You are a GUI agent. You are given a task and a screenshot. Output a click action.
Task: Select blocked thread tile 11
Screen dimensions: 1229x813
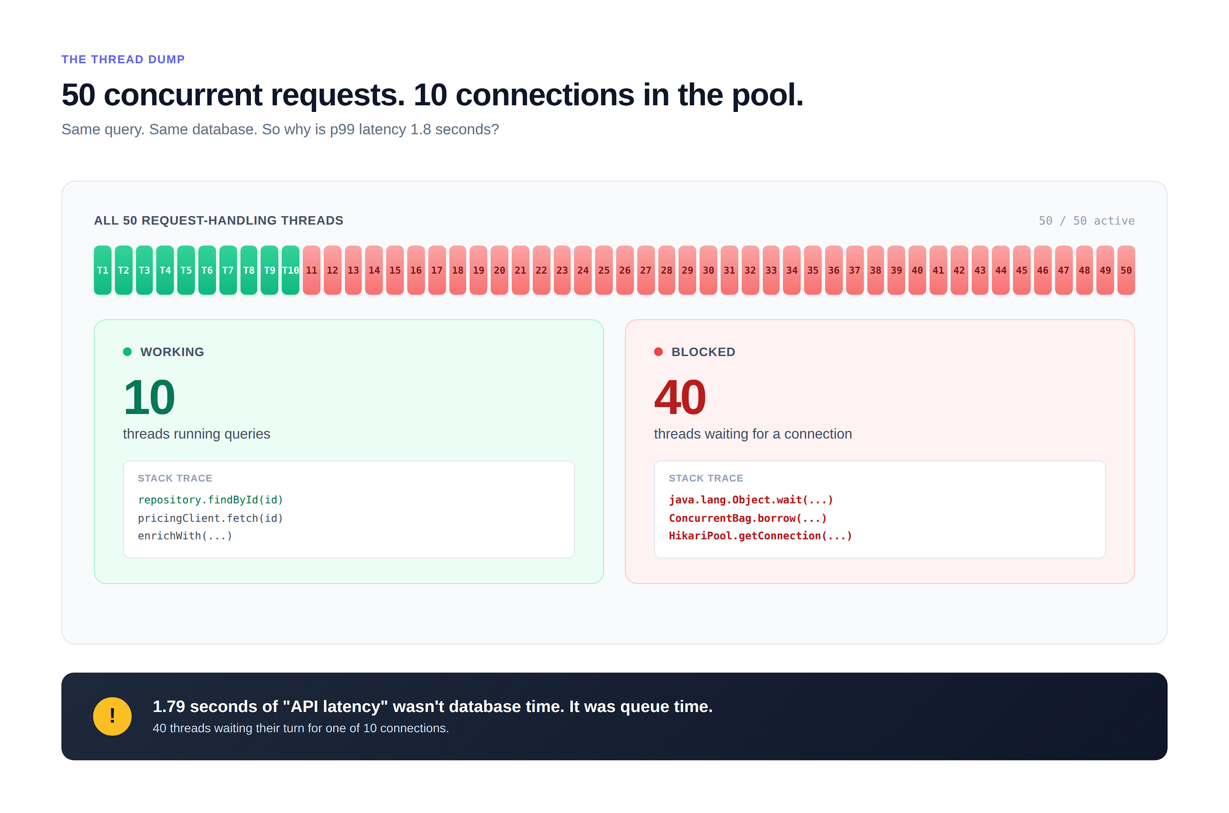tap(312, 270)
